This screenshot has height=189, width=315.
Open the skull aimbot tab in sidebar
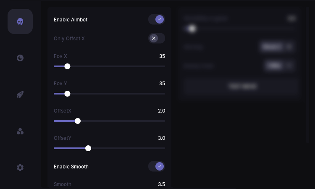click(20, 21)
